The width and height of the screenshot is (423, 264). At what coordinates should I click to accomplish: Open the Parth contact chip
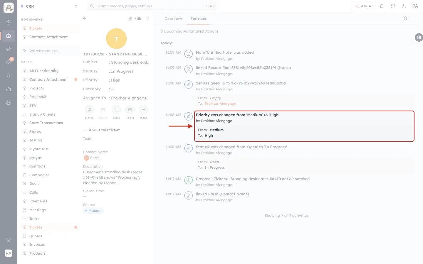point(92,158)
